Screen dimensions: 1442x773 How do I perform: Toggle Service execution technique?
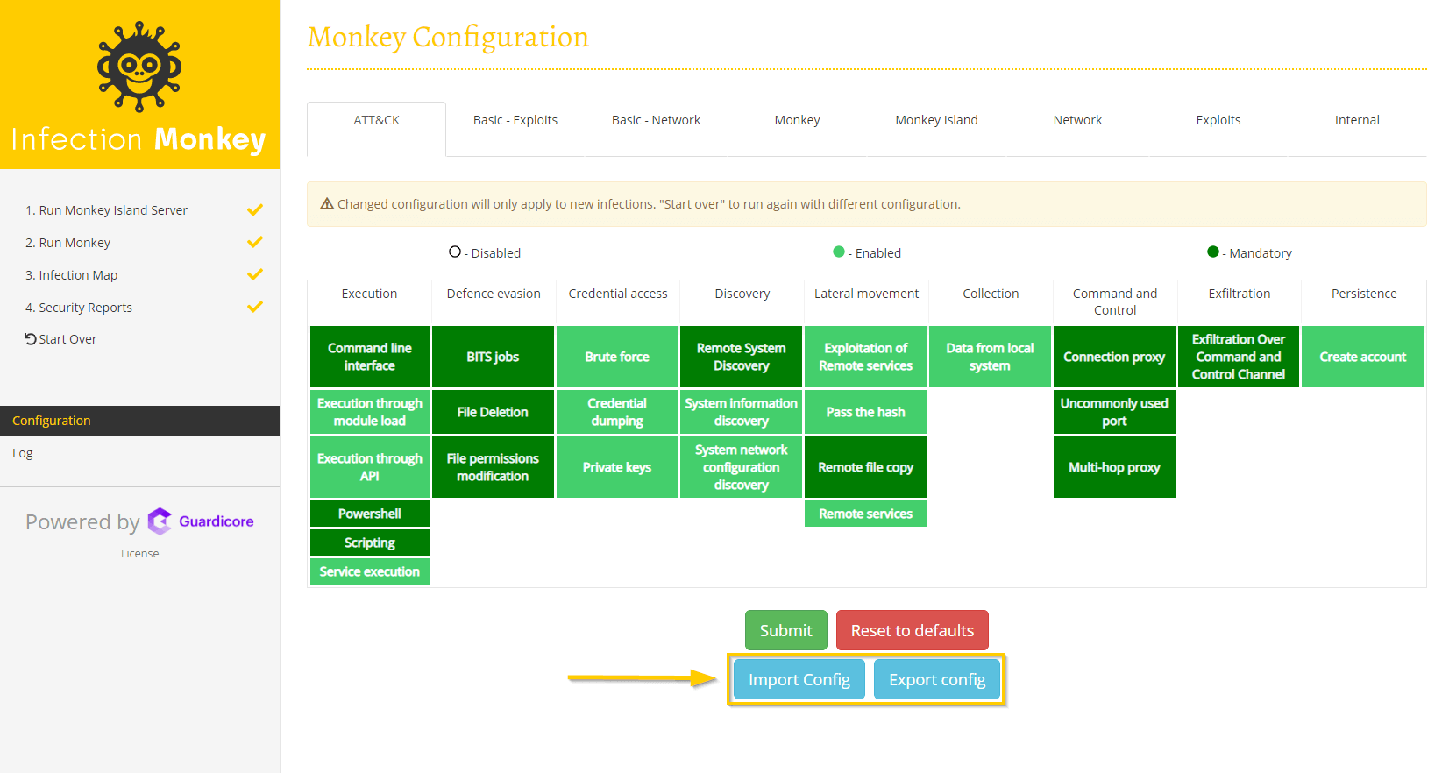tap(369, 571)
